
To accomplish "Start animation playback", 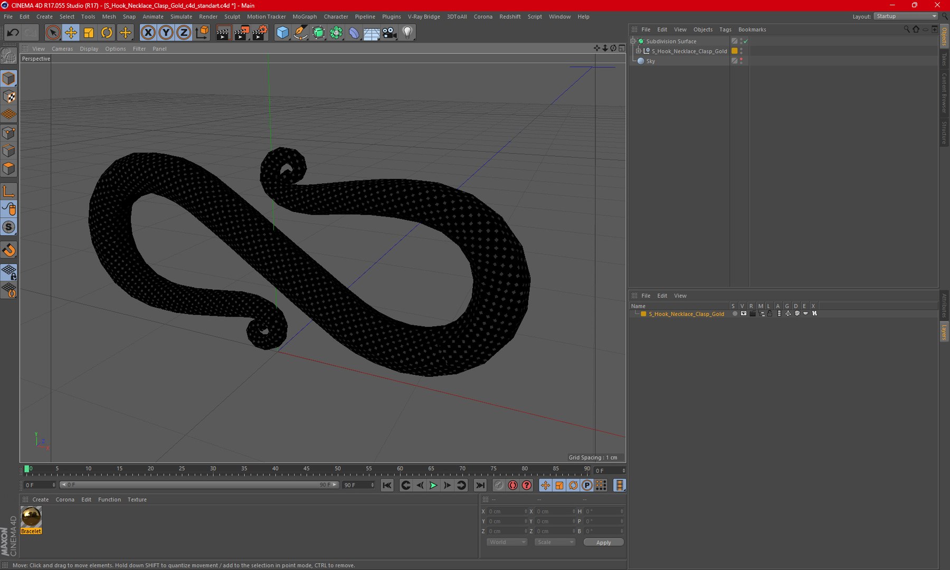I will [433, 485].
